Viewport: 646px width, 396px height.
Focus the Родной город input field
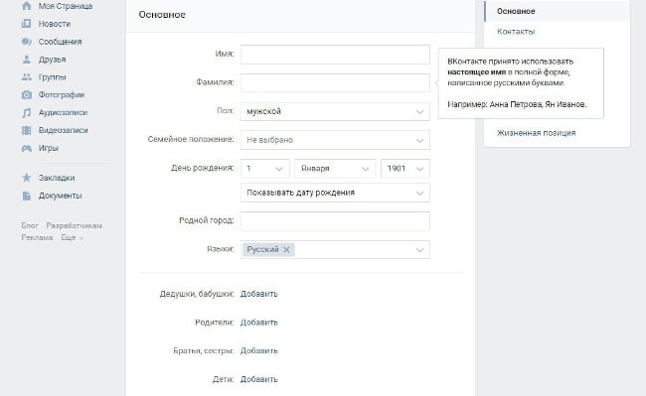pyautogui.click(x=335, y=221)
